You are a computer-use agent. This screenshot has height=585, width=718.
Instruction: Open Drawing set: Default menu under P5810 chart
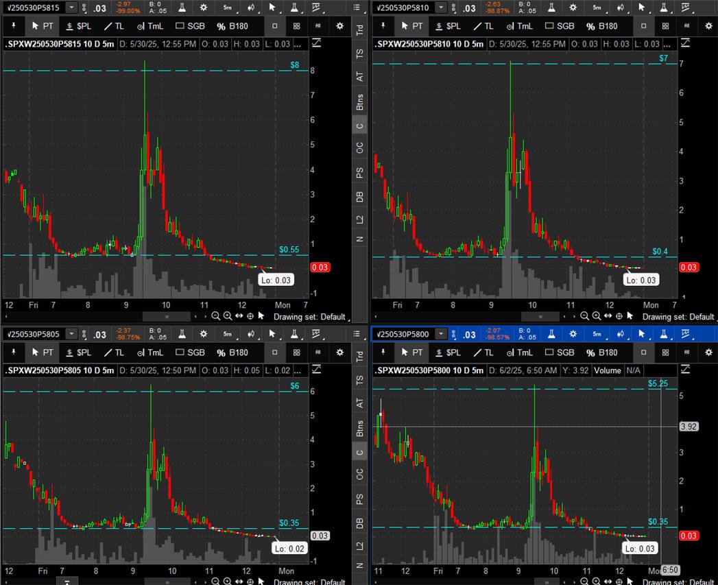(x=678, y=317)
